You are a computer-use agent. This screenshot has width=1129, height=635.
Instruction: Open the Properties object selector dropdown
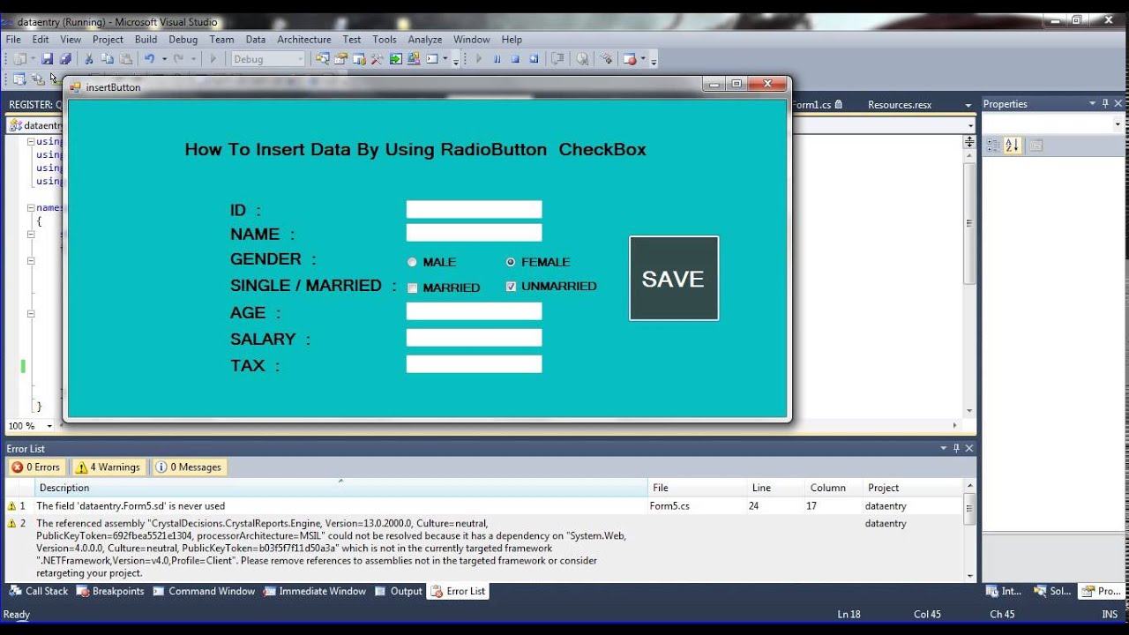[1118, 124]
